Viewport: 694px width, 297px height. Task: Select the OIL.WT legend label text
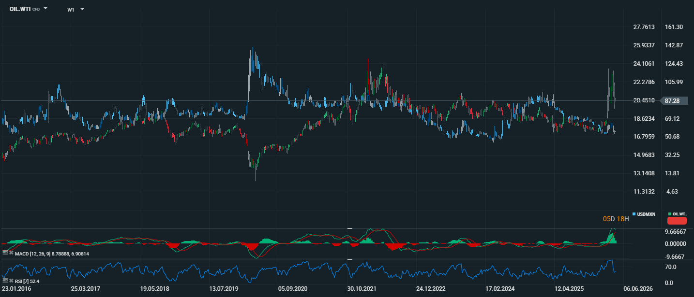(x=679, y=214)
